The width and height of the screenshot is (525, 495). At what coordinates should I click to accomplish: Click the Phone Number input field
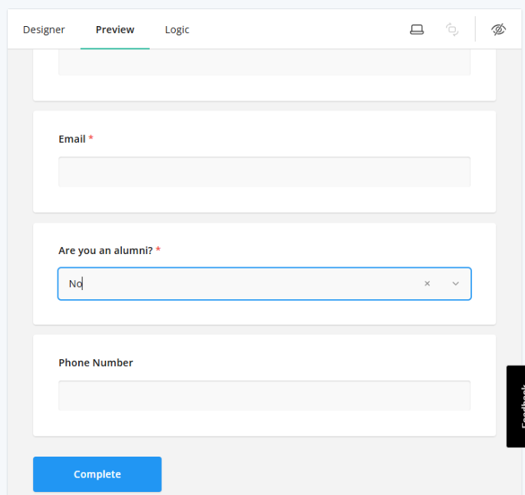(265, 395)
